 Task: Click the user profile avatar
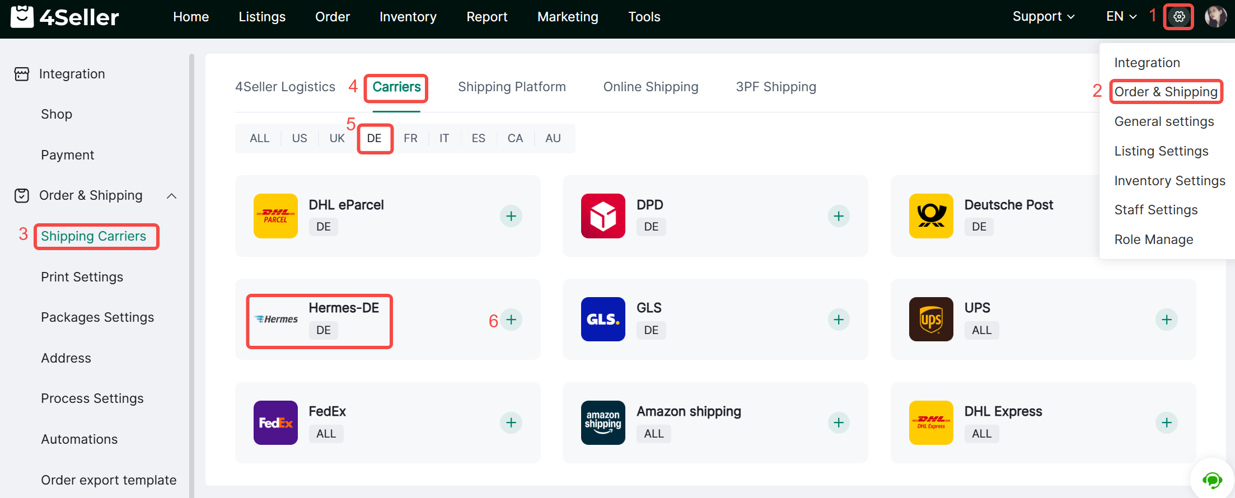(x=1215, y=17)
